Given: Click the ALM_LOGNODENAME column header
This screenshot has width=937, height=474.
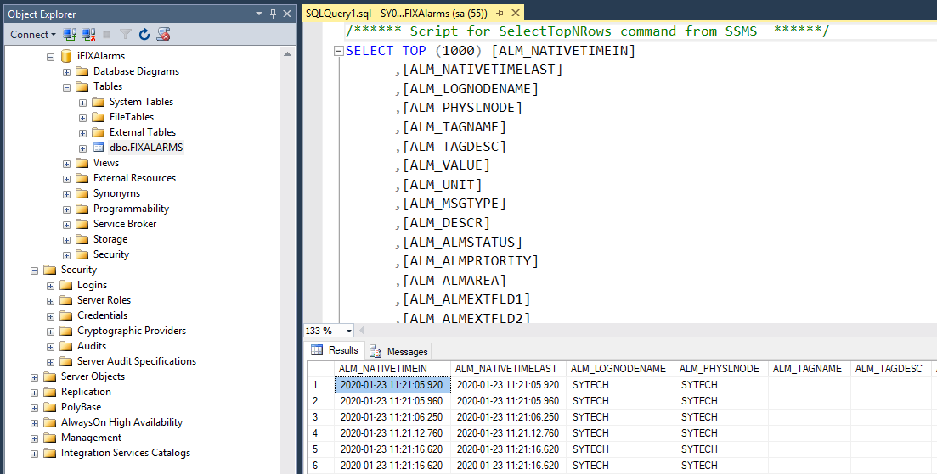Looking at the screenshot, I should point(620,369).
